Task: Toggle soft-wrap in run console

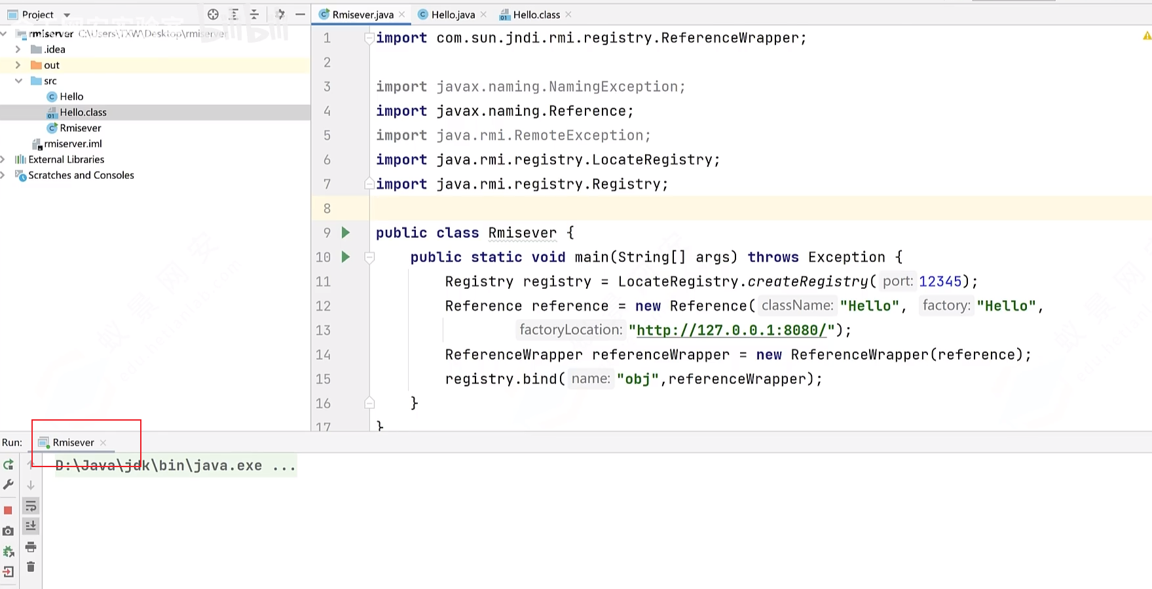Action: tap(31, 506)
